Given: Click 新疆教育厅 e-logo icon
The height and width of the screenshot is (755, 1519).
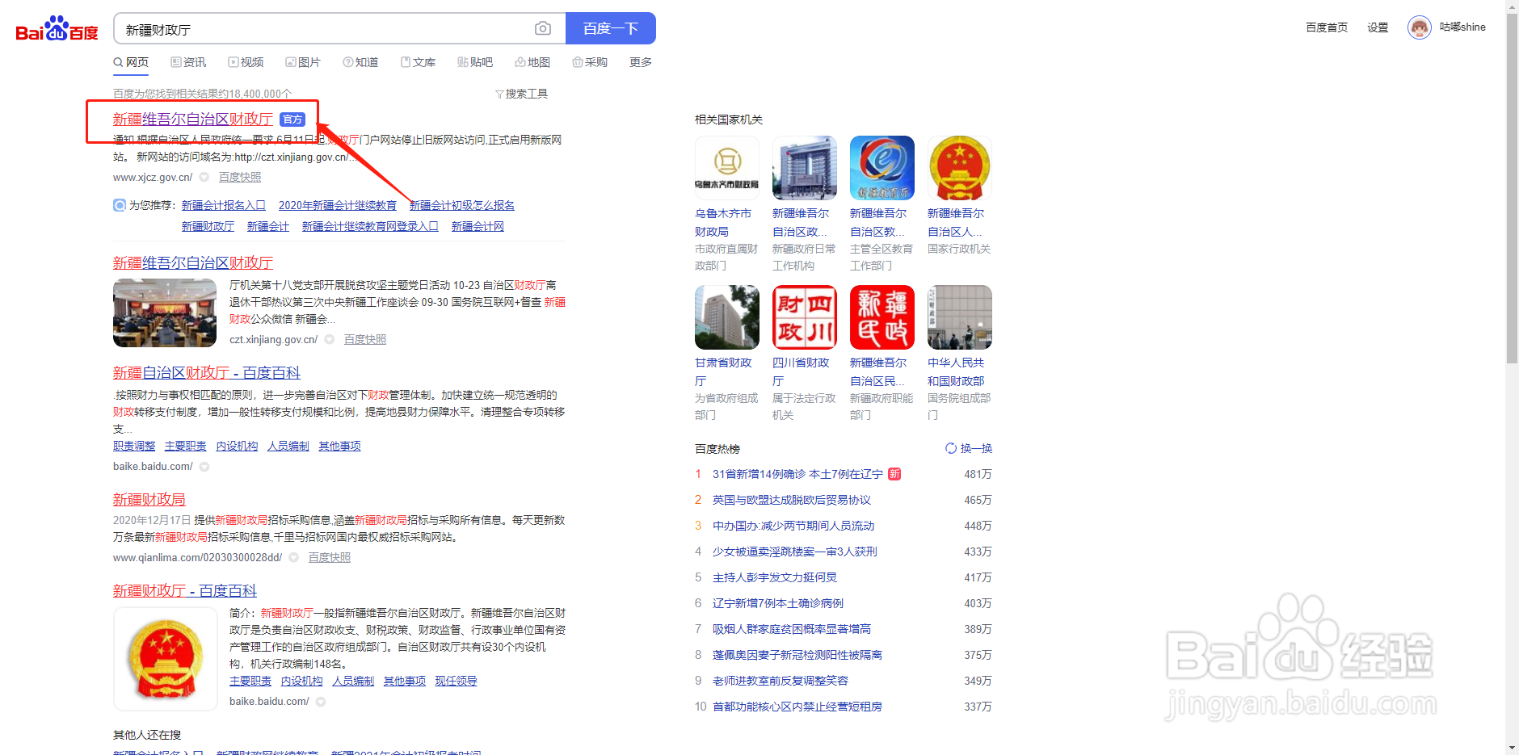Looking at the screenshot, I should (x=882, y=168).
